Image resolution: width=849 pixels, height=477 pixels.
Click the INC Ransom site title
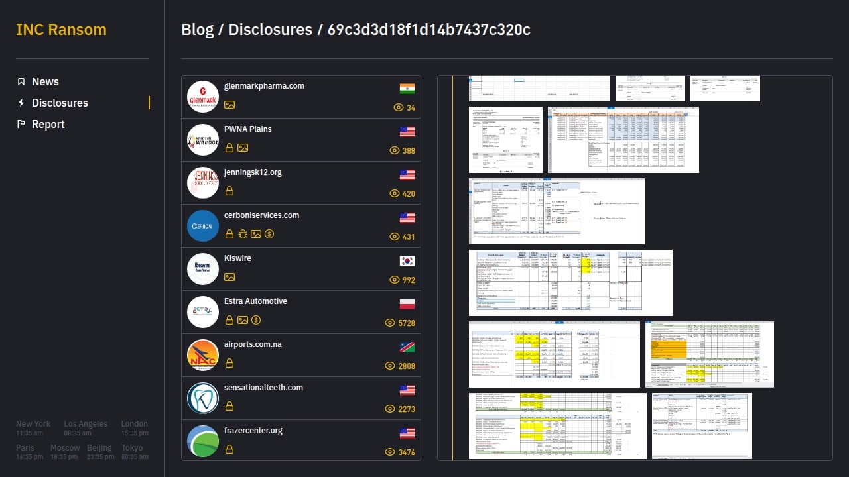[61, 30]
